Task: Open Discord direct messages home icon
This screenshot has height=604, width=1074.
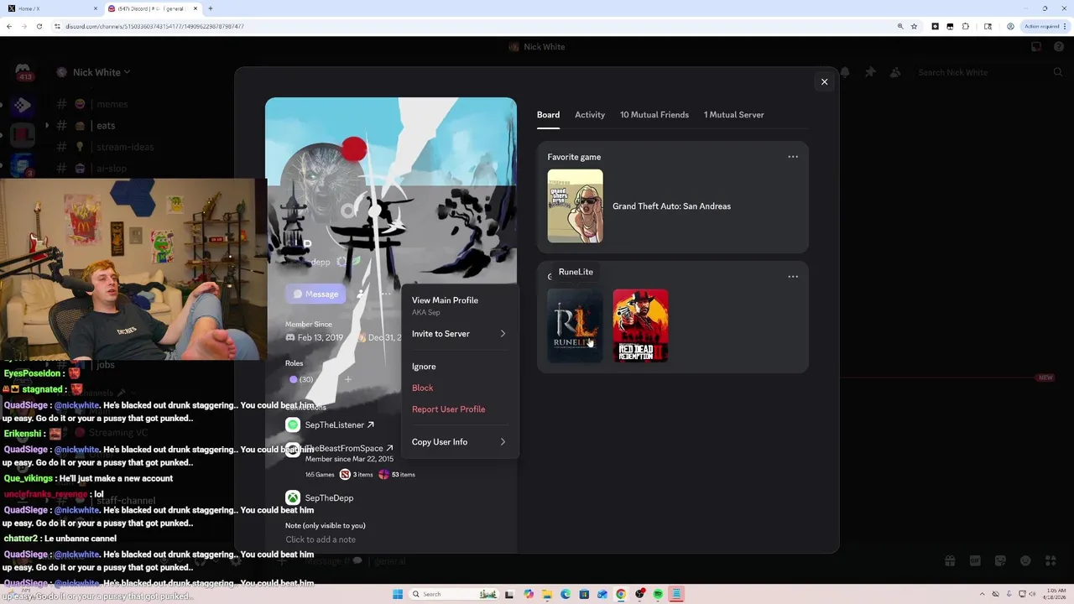Action: (x=23, y=70)
